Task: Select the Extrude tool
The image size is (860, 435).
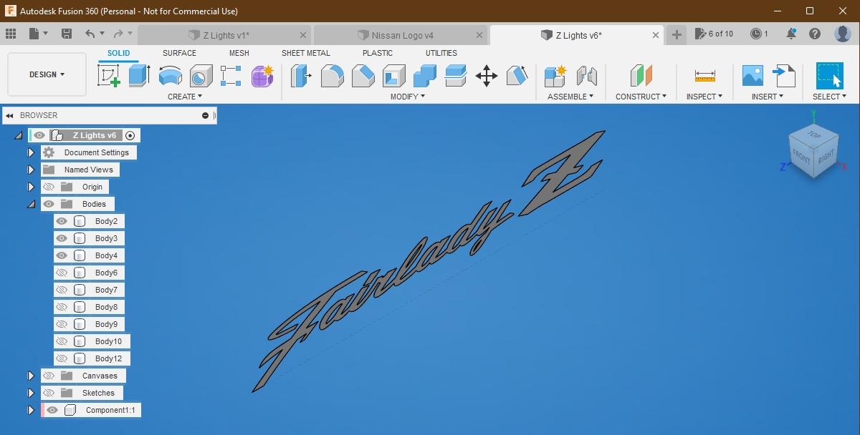Action: (139, 75)
